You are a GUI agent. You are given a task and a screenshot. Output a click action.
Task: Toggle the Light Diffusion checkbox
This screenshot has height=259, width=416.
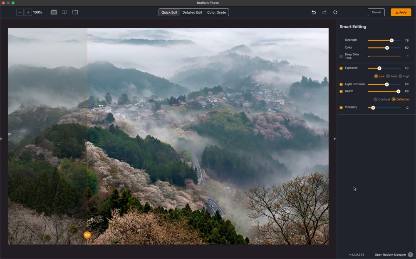coord(341,84)
